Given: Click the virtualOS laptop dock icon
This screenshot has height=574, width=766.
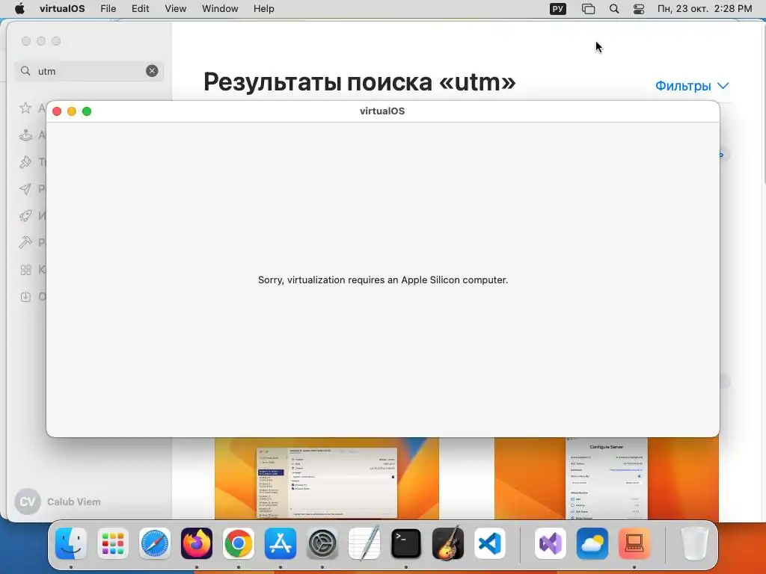Looking at the screenshot, I should click(x=634, y=543).
